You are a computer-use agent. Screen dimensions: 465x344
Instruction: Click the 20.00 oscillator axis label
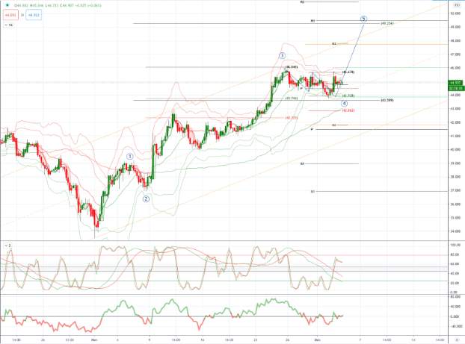(455, 283)
